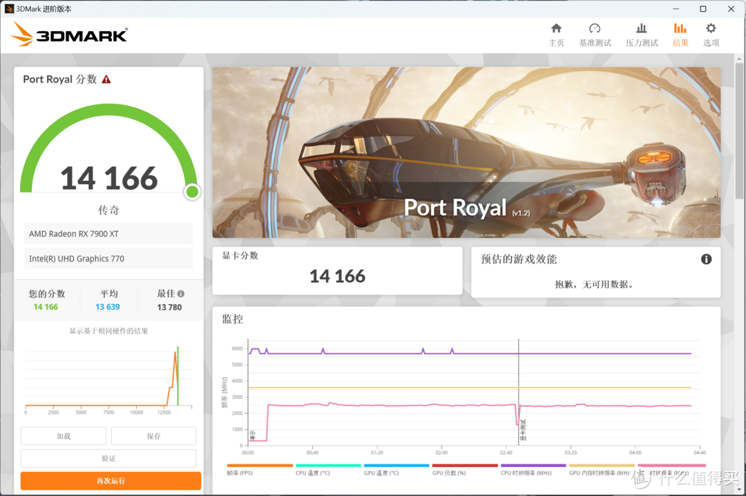Open the 压力测试 stress test tab
The image size is (746, 496).
[641, 35]
